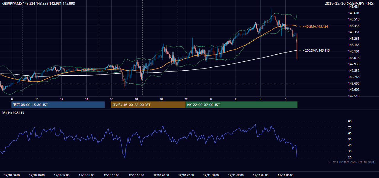Click price axis value 143.435
Viewport: 379px width, 178px height.
point(354,26)
